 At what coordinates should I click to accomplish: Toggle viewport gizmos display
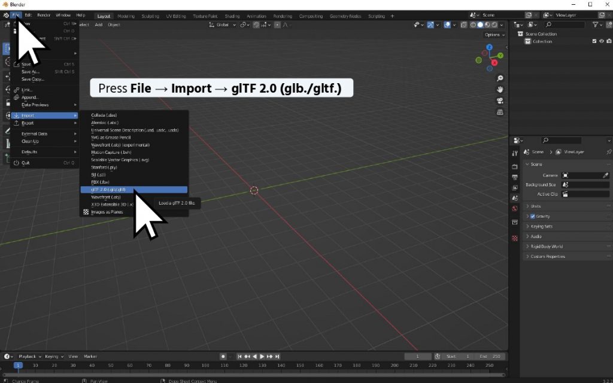pyautogui.click(x=430, y=25)
